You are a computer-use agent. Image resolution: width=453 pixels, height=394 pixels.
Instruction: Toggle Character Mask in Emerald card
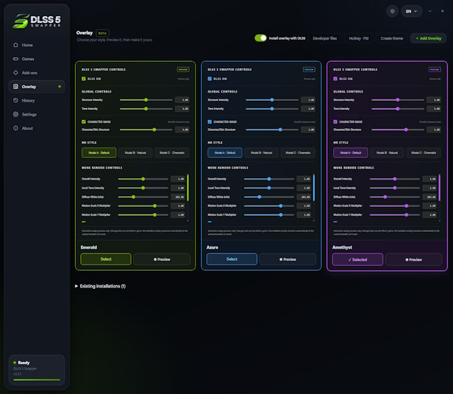(x=84, y=122)
